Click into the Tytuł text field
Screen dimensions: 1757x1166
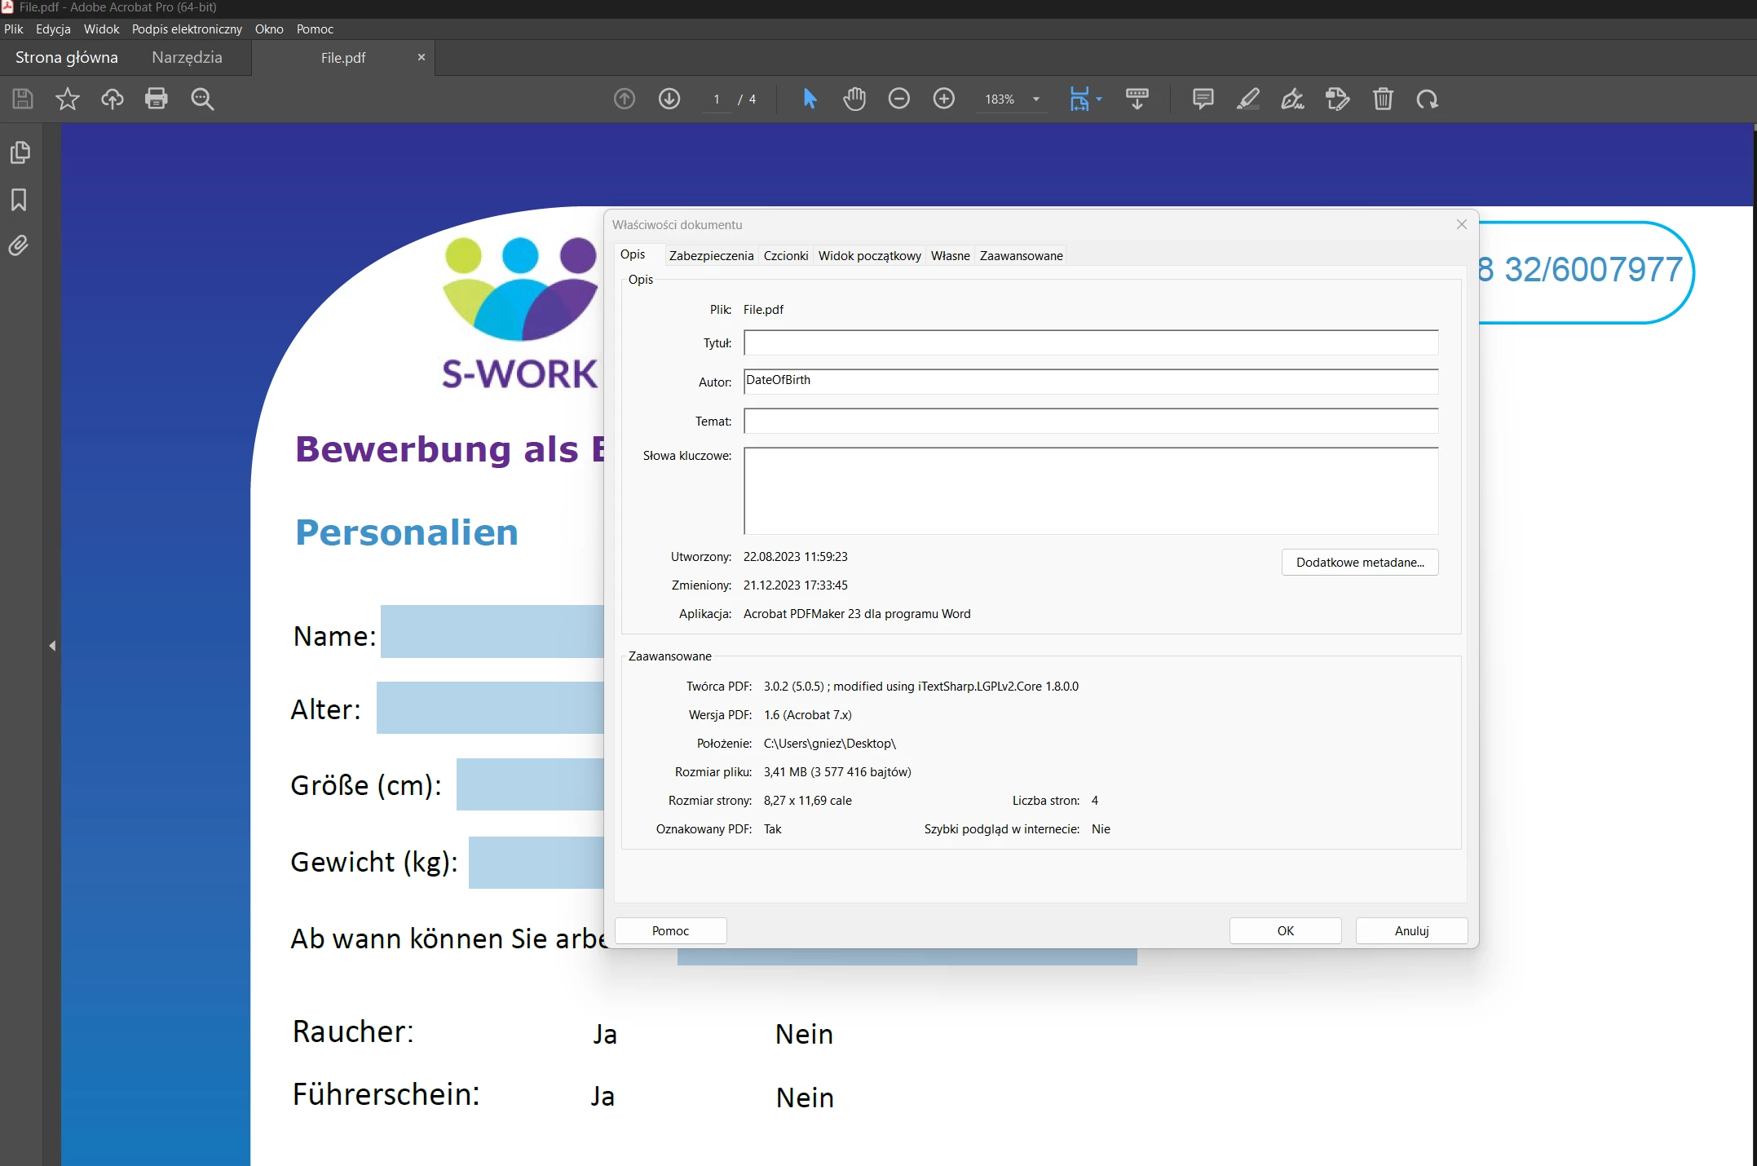(x=1090, y=342)
